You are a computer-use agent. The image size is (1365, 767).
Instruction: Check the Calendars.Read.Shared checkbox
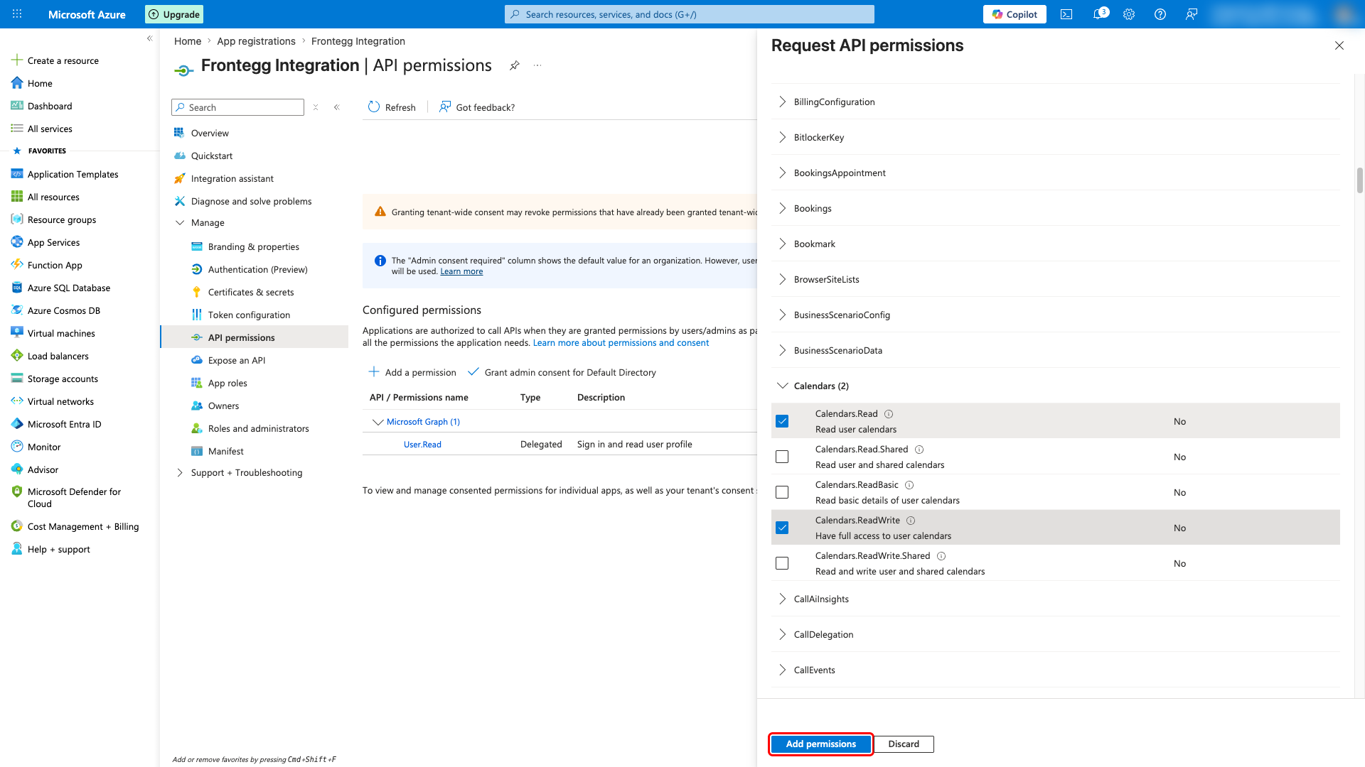click(782, 457)
